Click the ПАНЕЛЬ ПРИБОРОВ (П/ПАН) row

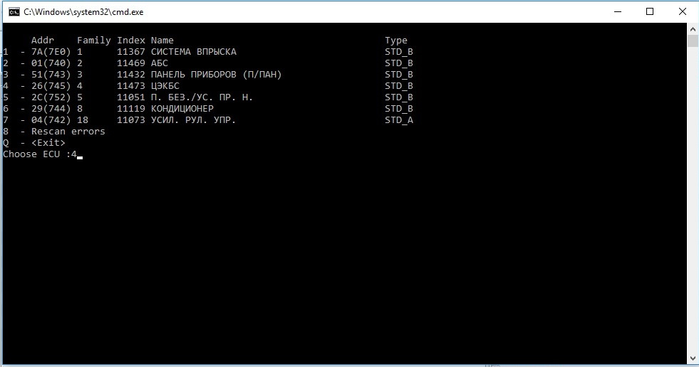pyautogui.click(x=208, y=75)
